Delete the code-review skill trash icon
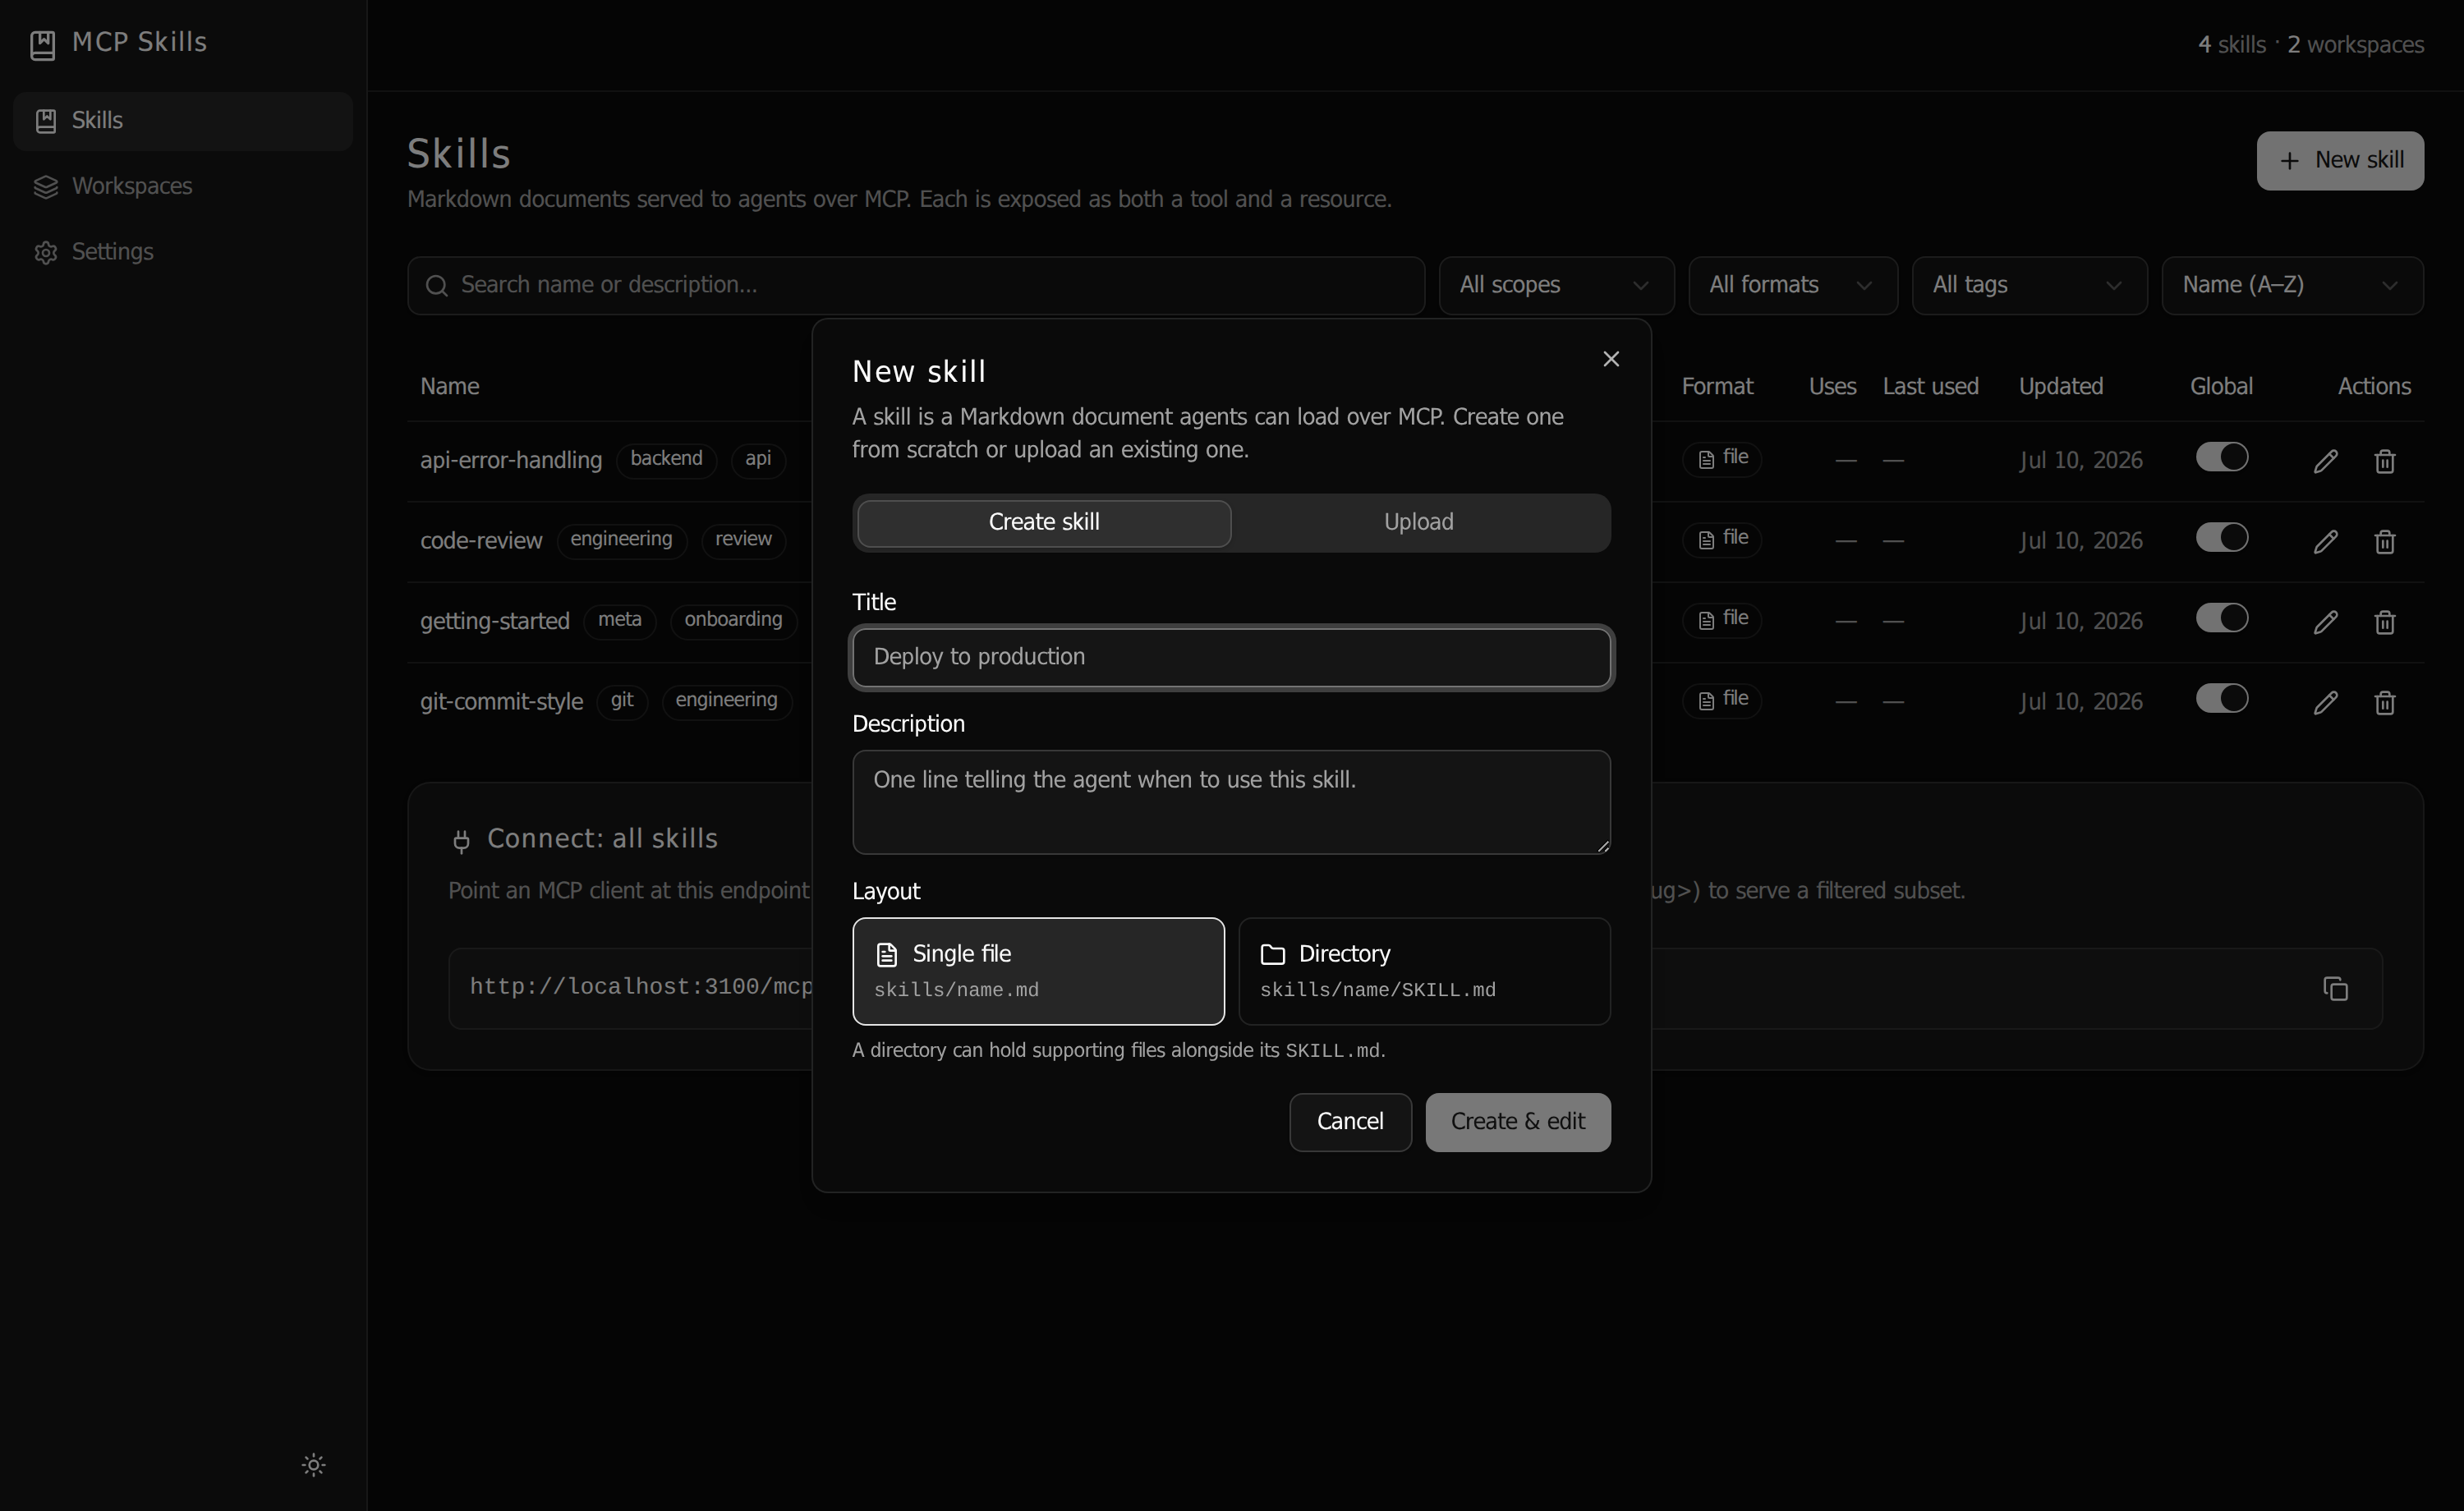The image size is (2464, 1511). pos(2384,542)
